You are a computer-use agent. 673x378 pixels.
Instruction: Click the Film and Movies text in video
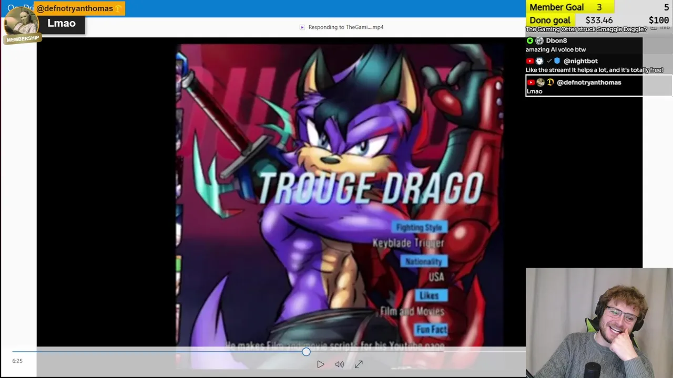pyautogui.click(x=412, y=311)
